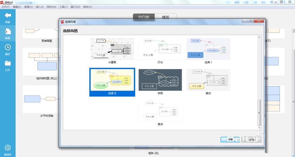Click the 简洁 label text
The height and width of the screenshot is (157, 295).
pos(160,124)
